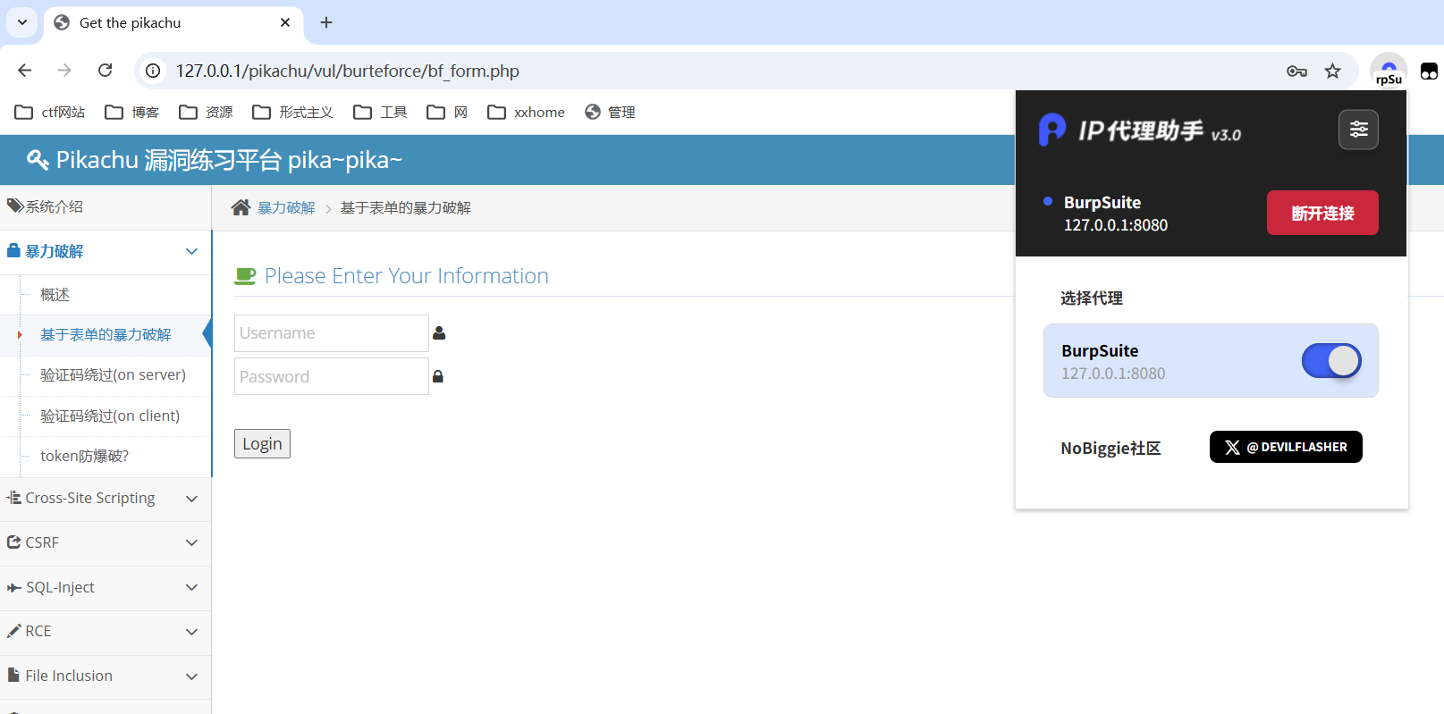Click the RCE chevron arrow

click(x=191, y=632)
